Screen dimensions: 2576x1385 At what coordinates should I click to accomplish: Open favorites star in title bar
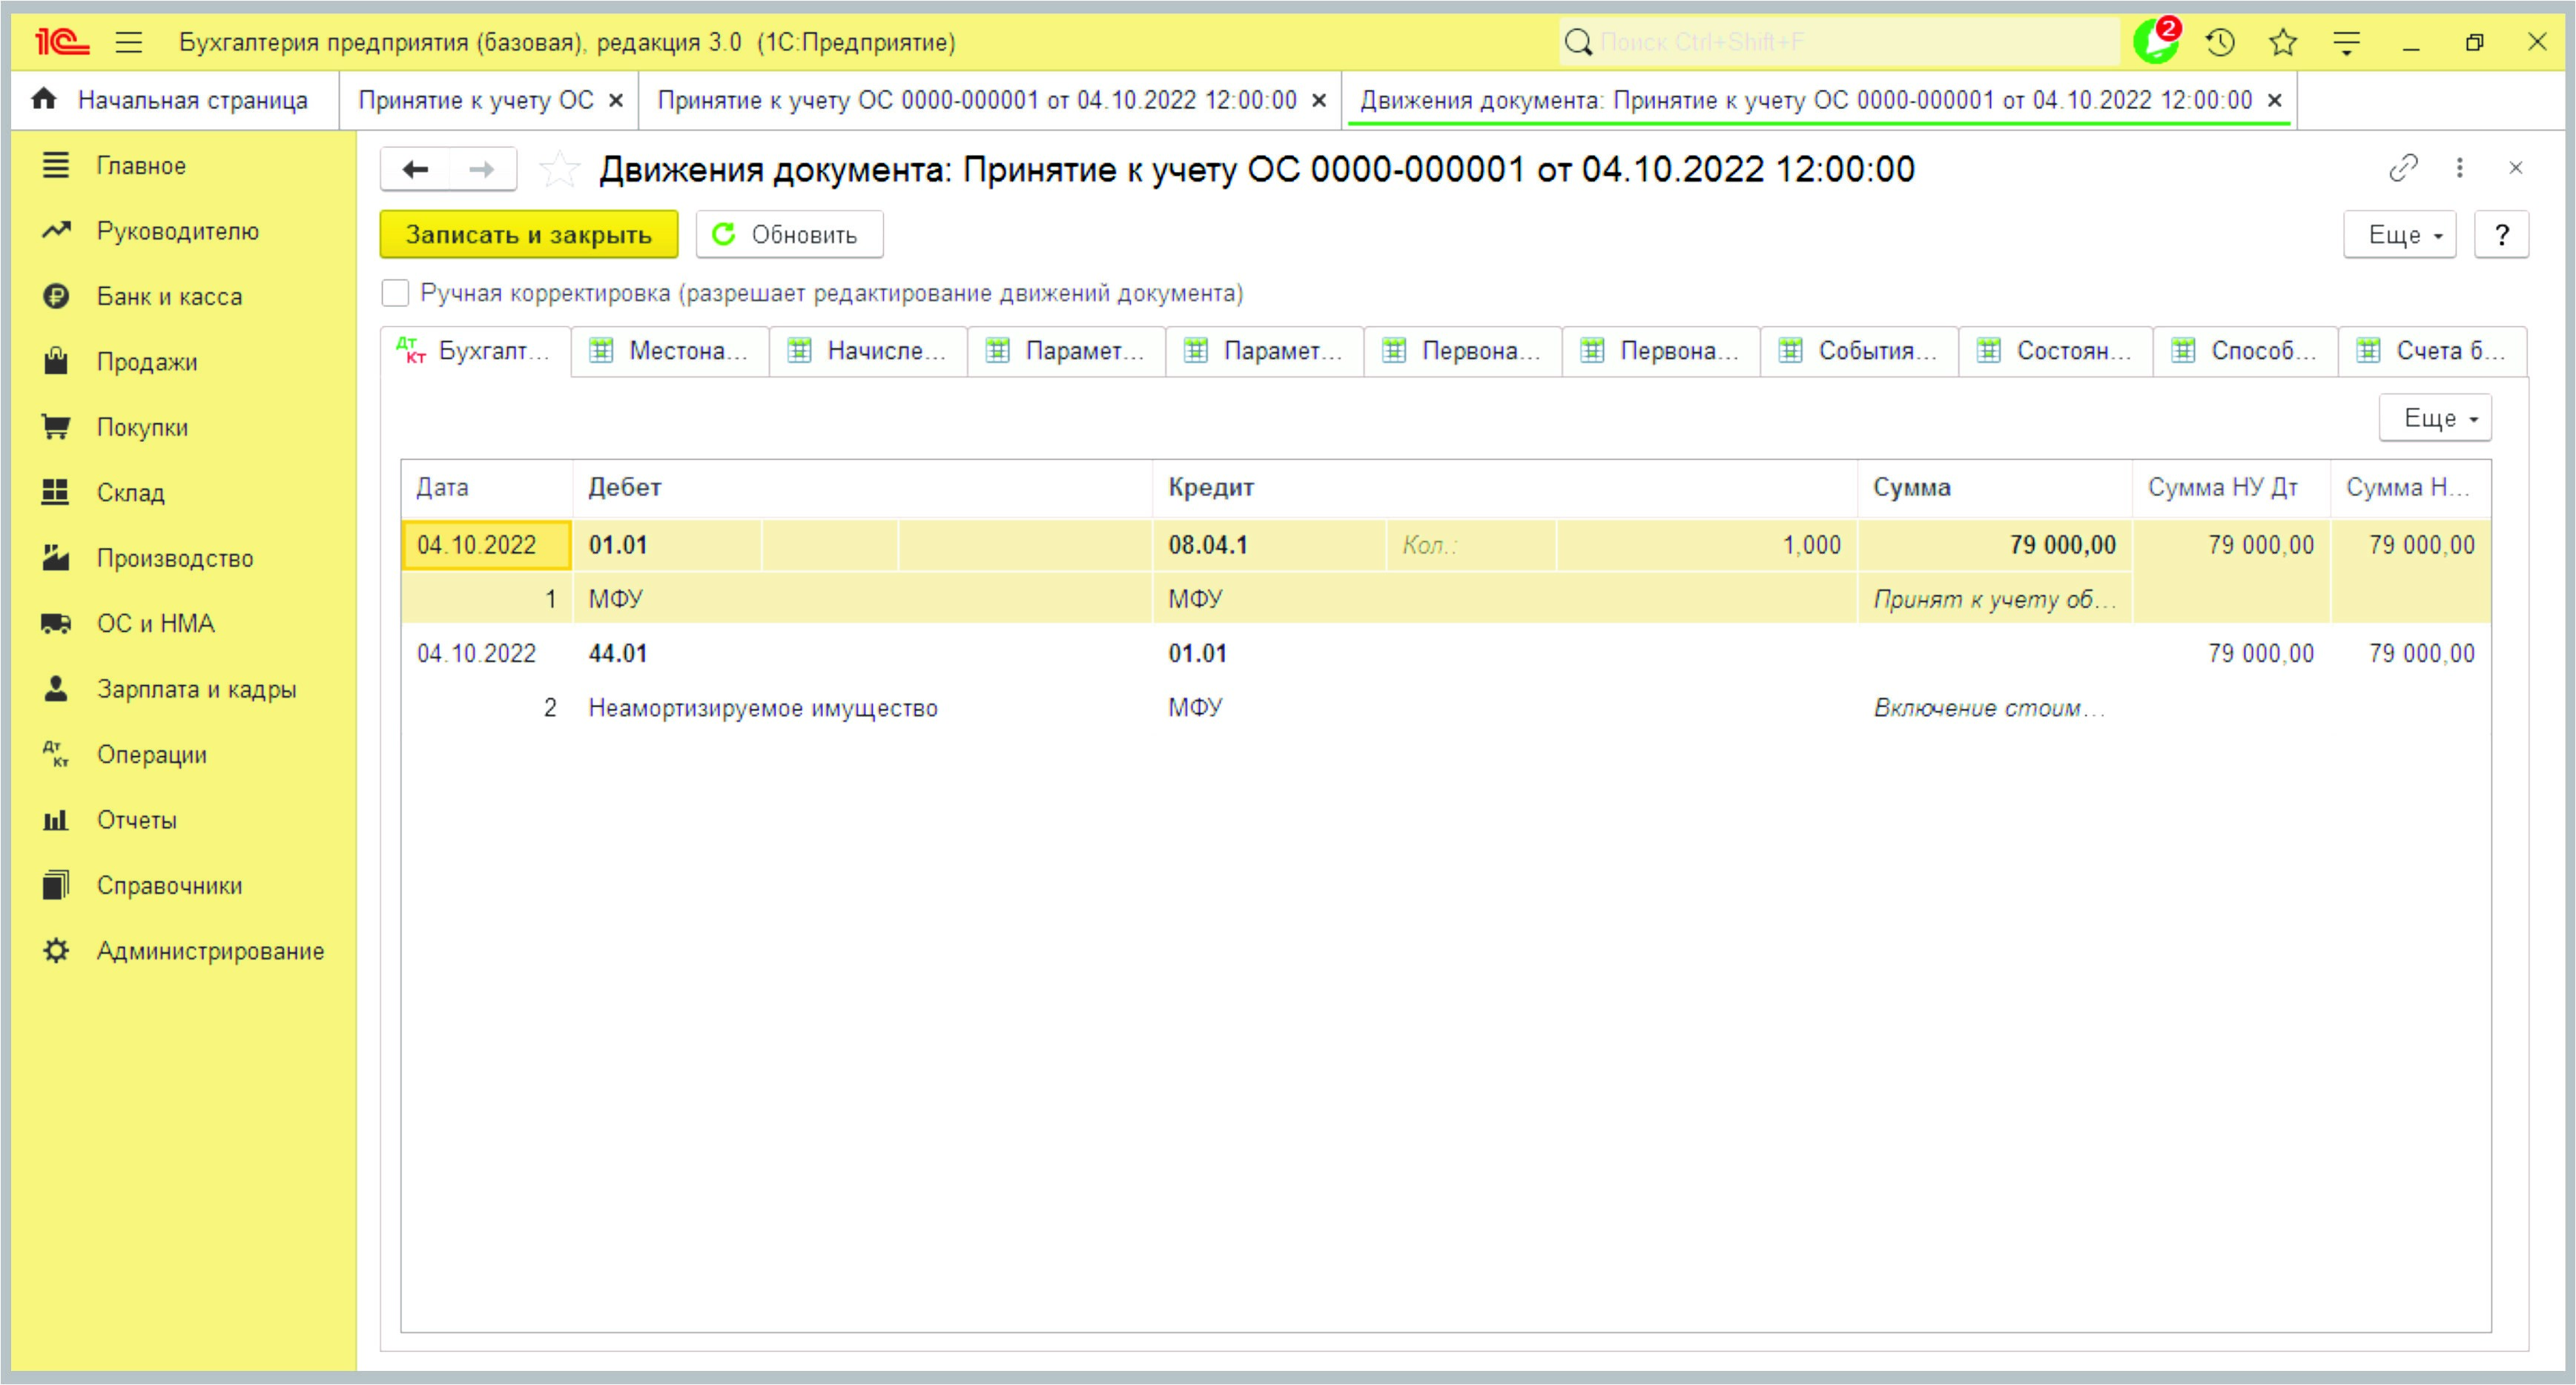(2283, 42)
